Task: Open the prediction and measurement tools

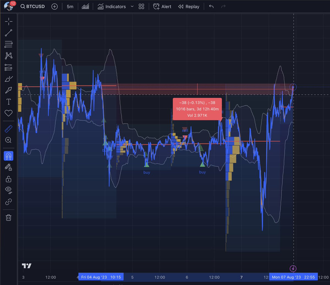Action: (x=9, y=67)
